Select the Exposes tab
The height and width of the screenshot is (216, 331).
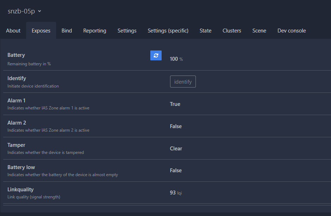(41, 31)
